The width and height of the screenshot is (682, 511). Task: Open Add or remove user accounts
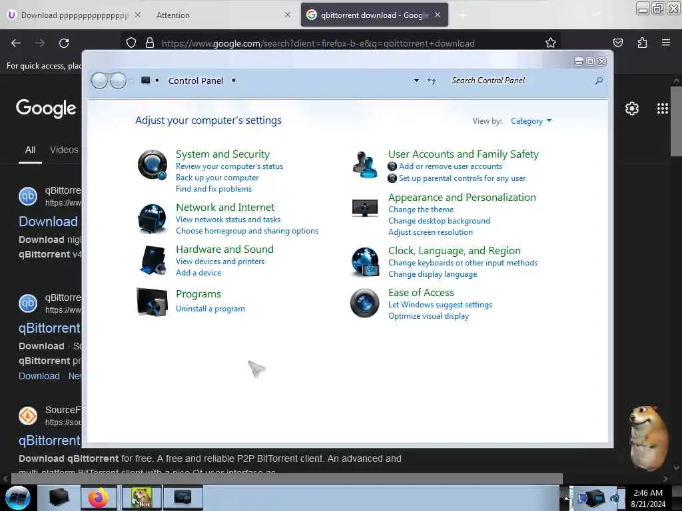[451, 166]
